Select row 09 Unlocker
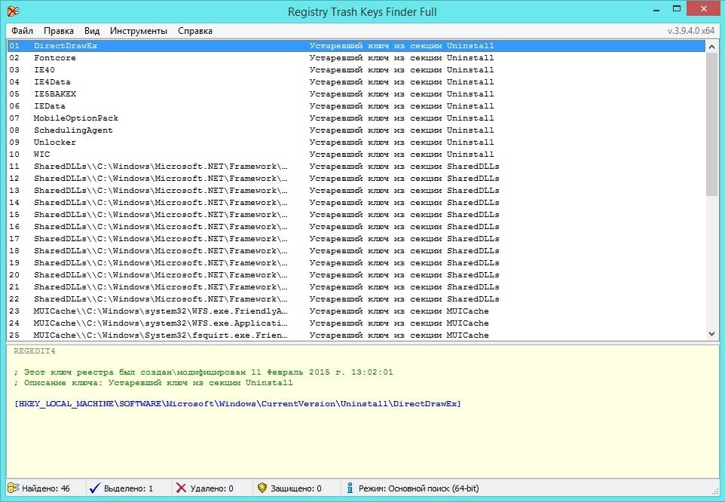The image size is (725, 502). tap(356, 142)
